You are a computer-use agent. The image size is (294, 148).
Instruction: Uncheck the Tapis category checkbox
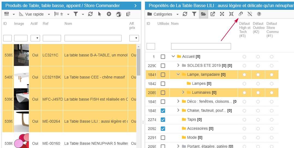[x=163, y=119]
